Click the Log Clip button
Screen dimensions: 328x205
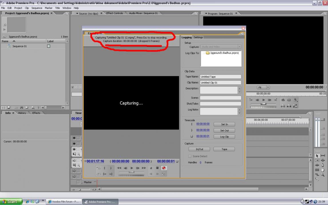[x=224, y=137]
